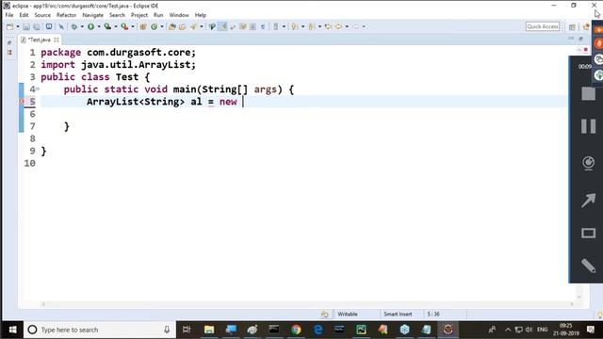Click the error marker on line 5
Image resolution: width=603 pixels, height=339 pixels.
(x=22, y=102)
